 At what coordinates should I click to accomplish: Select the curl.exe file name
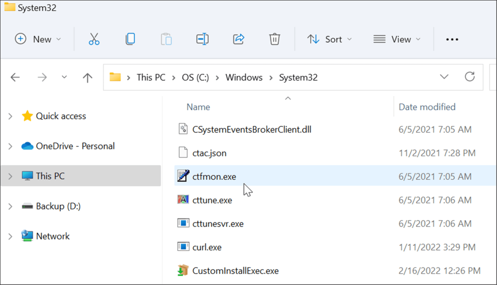[x=207, y=247]
